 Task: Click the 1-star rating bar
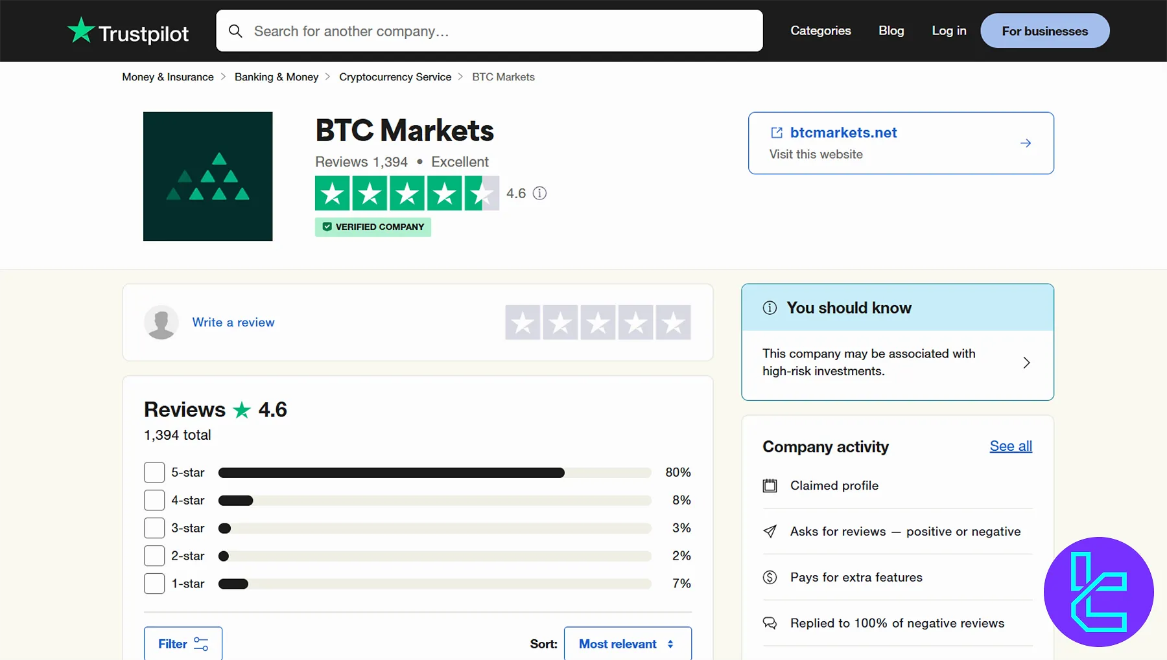coord(434,584)
